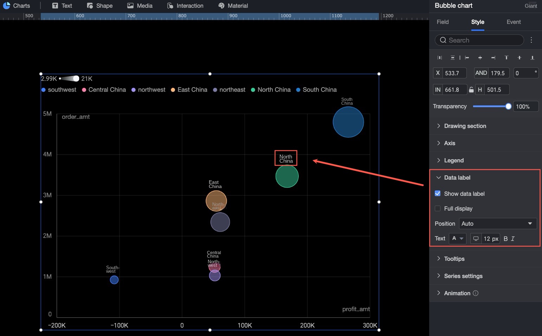This screenshot has height=336, width=542.
Task: Click the align top icon
Action: click(x=506, y=58)
